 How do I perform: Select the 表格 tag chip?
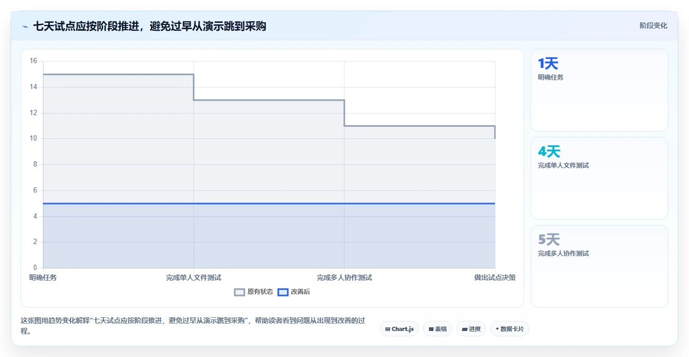(437, 329)
